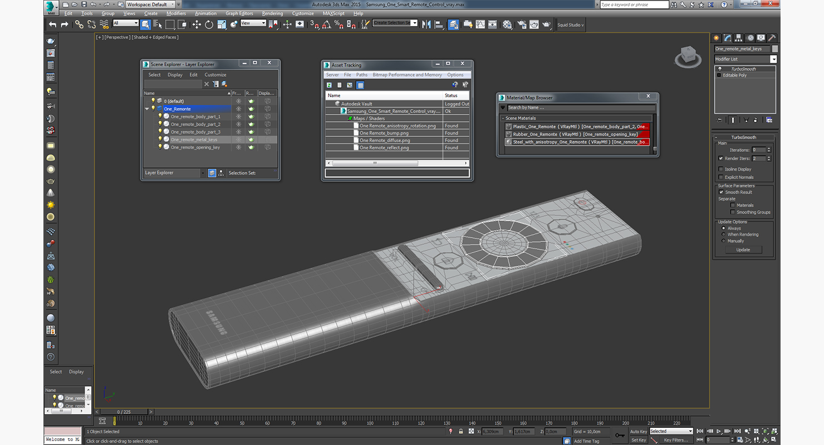This screenshot has height=445, width=824.
Task: Activate the Select and Scale tool
Action: pos(222,24)
